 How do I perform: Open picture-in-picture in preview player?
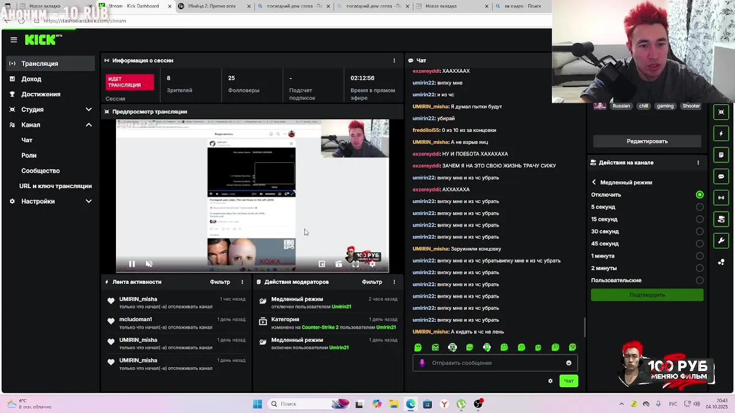[x=322, y=264]
